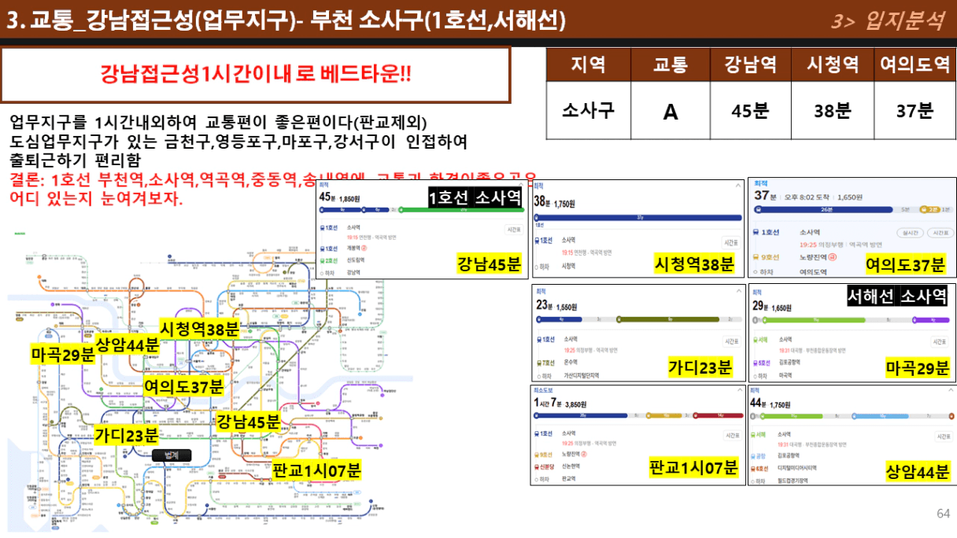
Task: Click the 37분 table cell
Action: [x=915, y=111]
